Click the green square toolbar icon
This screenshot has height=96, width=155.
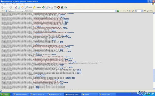pyautogui.click(x=62, y=7)
